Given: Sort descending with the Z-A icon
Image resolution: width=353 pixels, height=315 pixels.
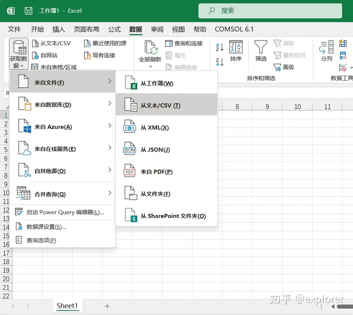Looking at the screenshot, I should click(x=220, y=62).
